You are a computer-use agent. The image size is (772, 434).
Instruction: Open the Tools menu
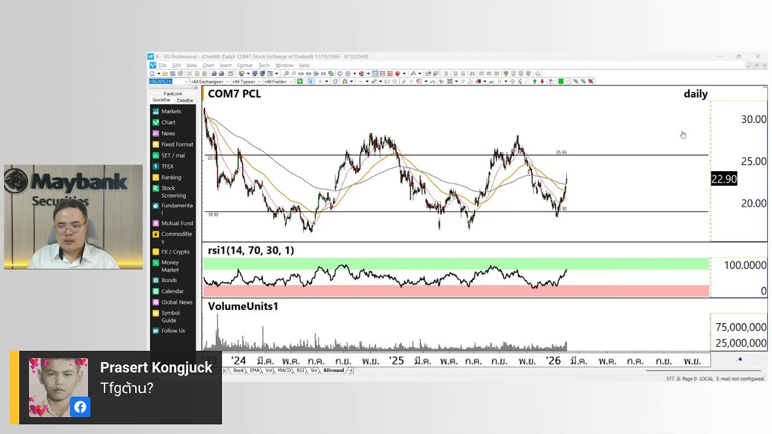tap(264, 66)
